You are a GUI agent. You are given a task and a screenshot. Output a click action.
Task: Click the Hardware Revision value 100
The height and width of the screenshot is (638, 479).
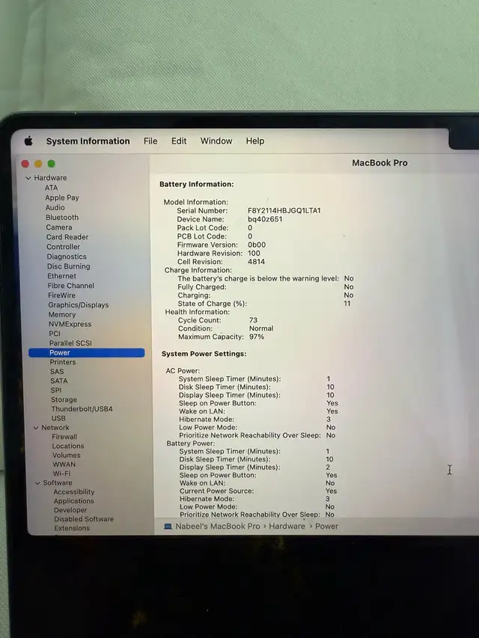[x=254, y=253]
